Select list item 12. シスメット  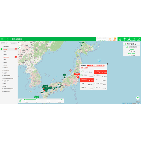pyautogui.click(x=9, y=70)
